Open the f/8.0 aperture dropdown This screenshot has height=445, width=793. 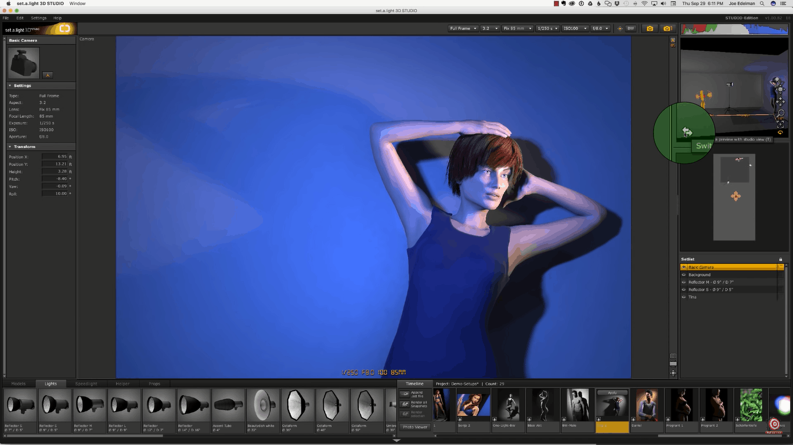[601, 28]
